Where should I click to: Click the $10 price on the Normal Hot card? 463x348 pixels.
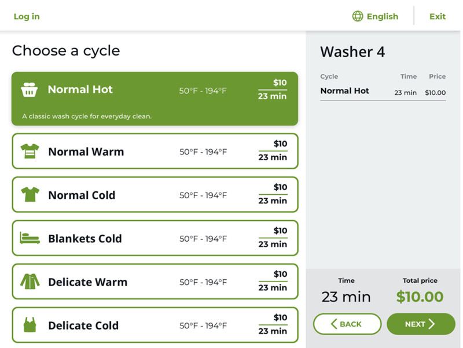(280, 83)
